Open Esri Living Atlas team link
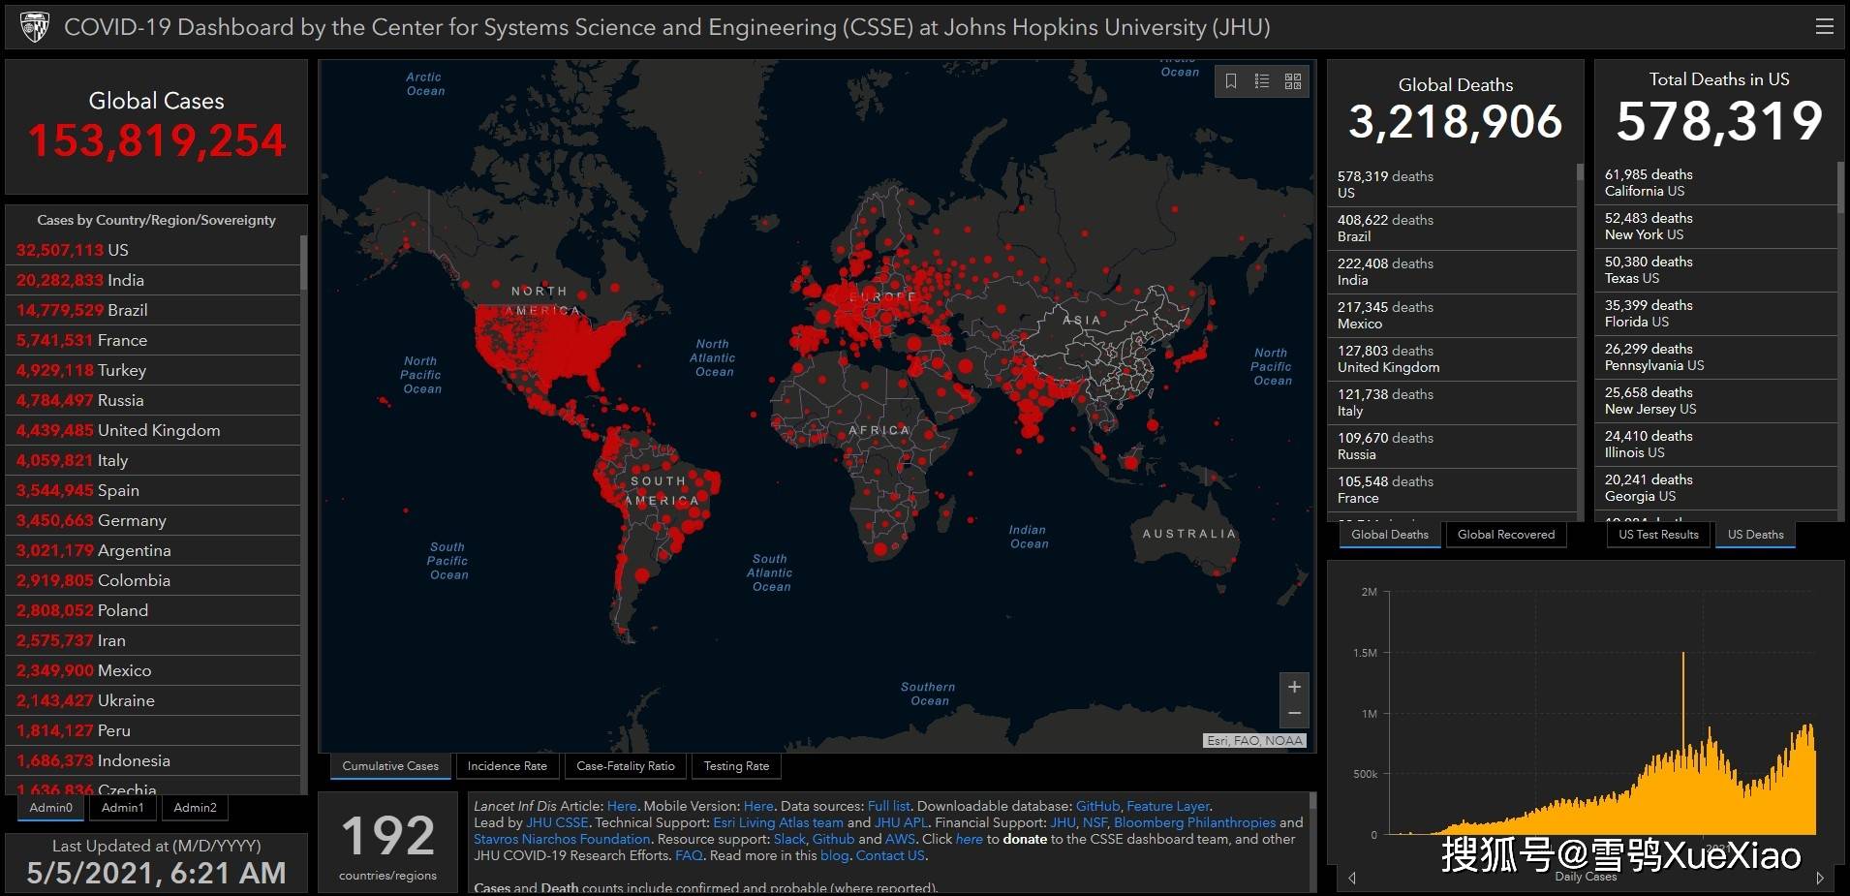 point(778,822)
